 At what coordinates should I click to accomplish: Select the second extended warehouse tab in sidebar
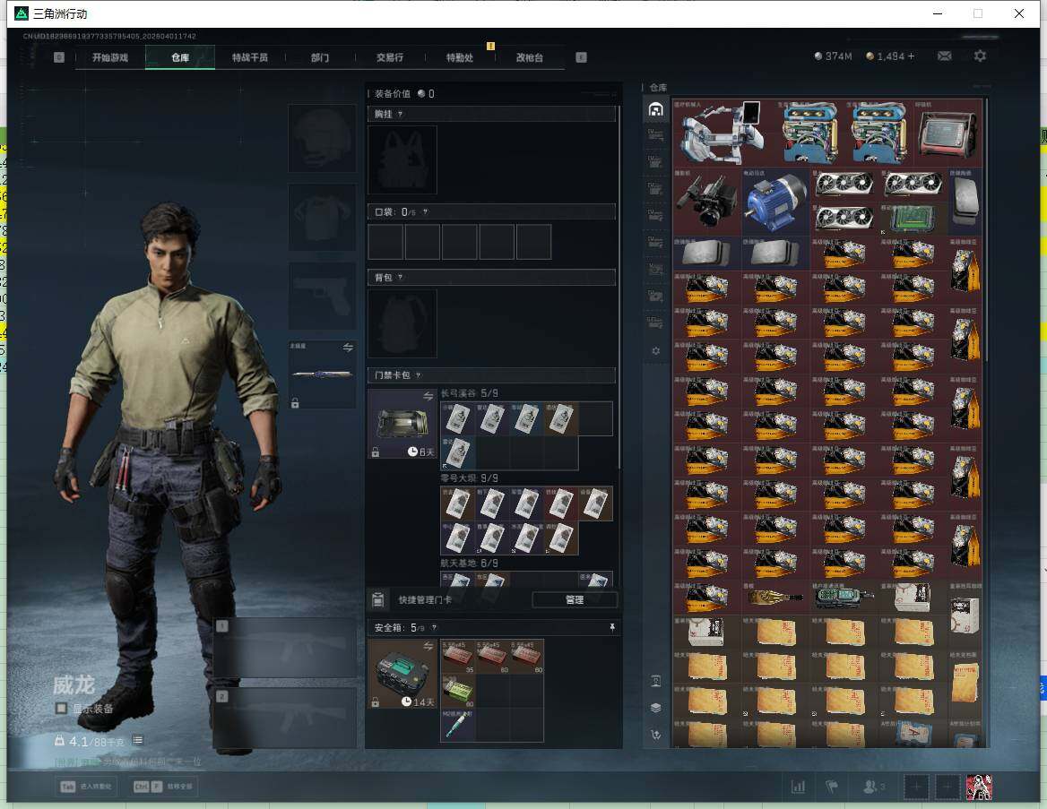point(655,162)
